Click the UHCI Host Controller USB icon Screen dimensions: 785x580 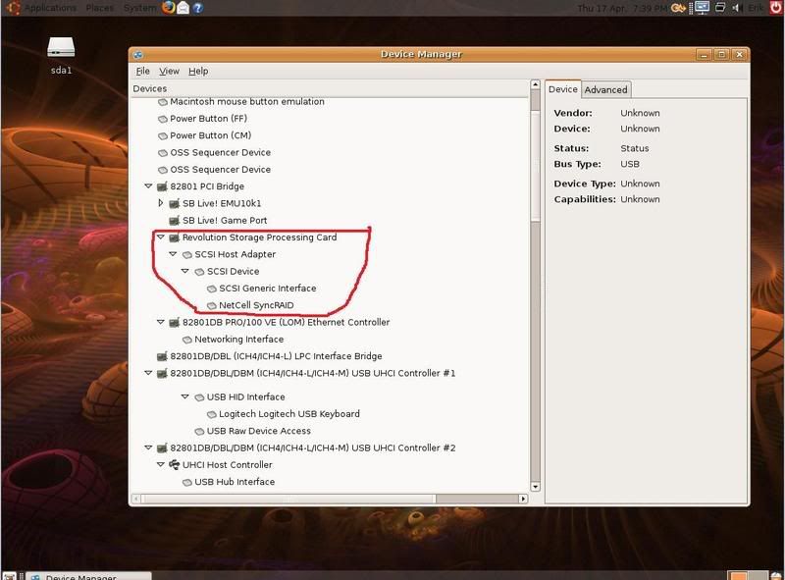pos(175,465)
